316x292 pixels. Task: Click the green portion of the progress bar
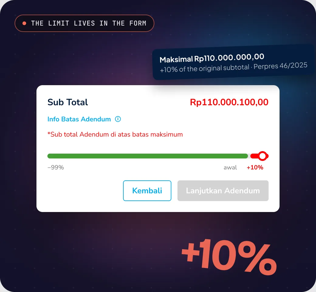pyautogui.click(x=148, y=156)
